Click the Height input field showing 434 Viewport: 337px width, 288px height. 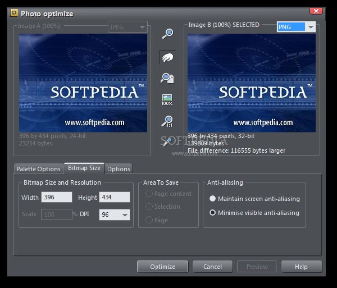pyautogui.click(x=115, y=197)
